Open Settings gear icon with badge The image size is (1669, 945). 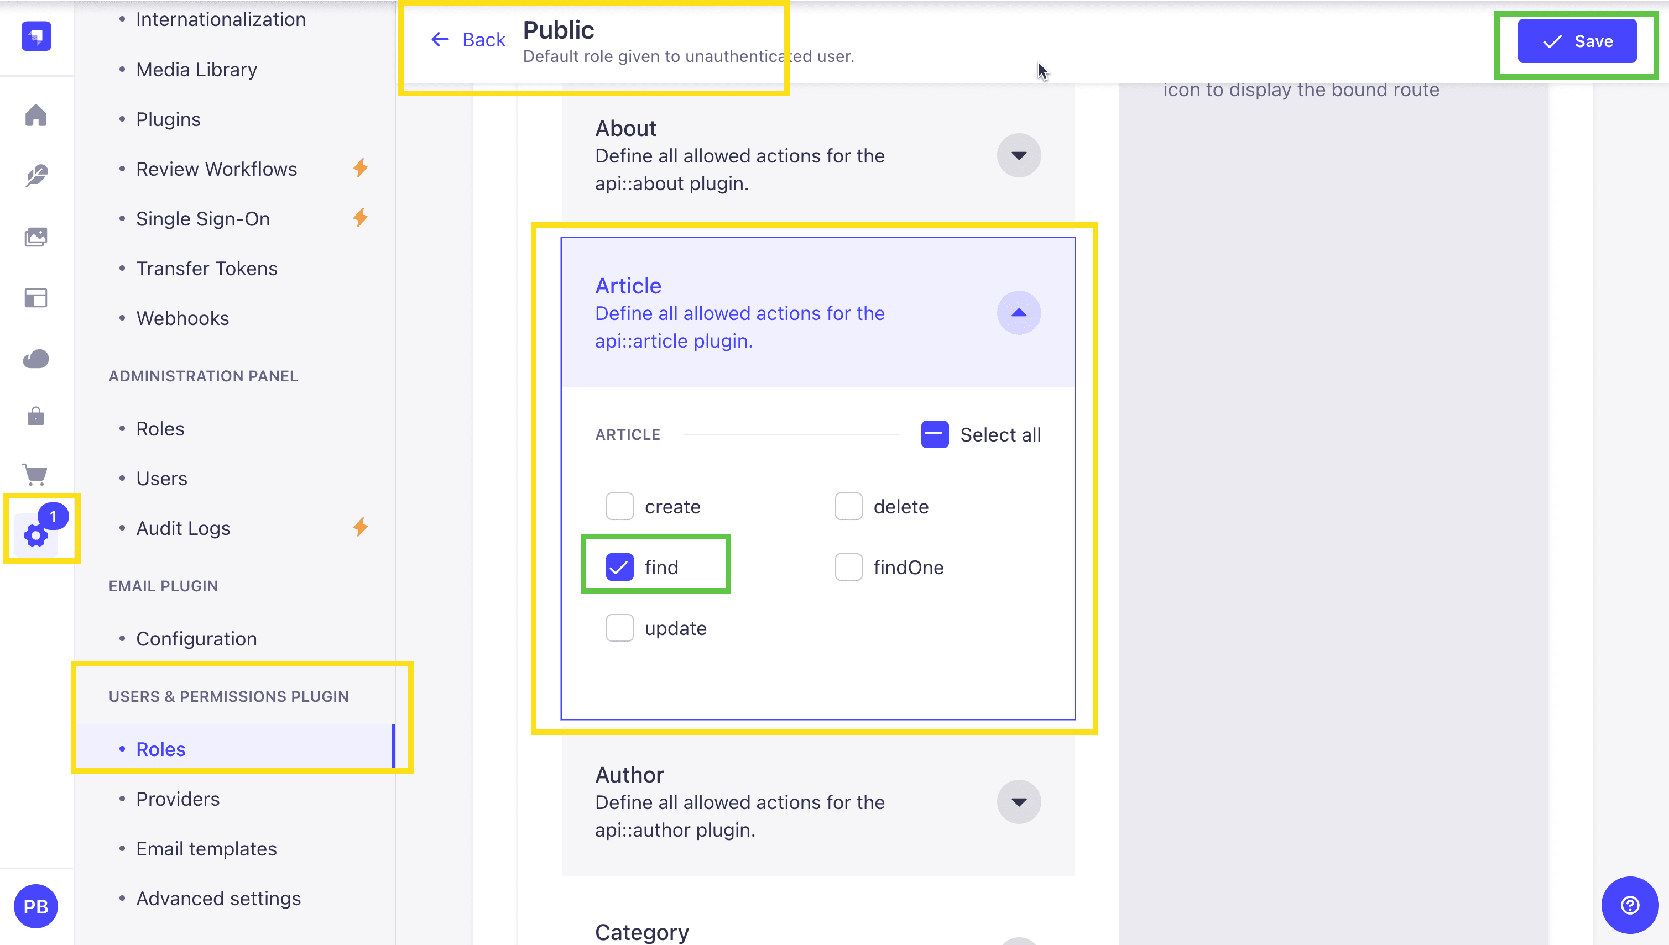[x=36, y=534]
